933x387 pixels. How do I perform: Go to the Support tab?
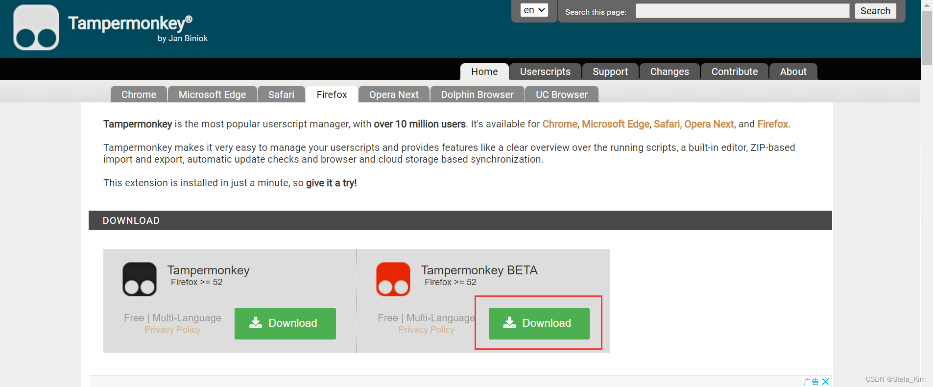tap(610, 72)
